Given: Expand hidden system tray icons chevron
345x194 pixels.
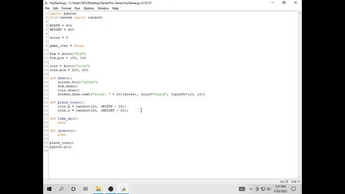Looking at the screenshot, I should pos(251,189).
